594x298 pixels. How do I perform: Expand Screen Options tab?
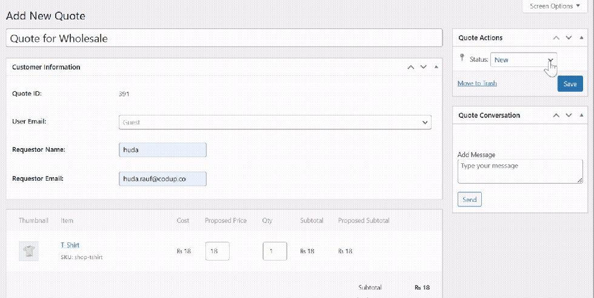pyautogui.click(x=555, y=6)
